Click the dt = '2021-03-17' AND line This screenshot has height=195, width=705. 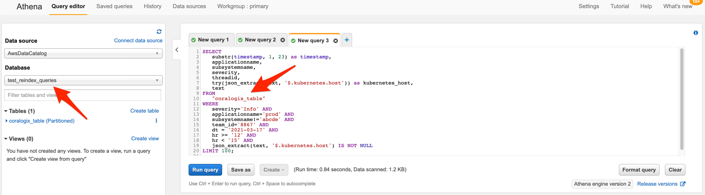(x=245, y=130)
